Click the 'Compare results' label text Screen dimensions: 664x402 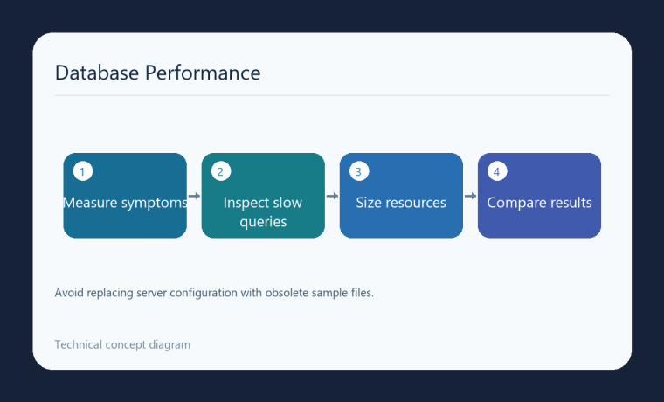(x=539, y=203)
